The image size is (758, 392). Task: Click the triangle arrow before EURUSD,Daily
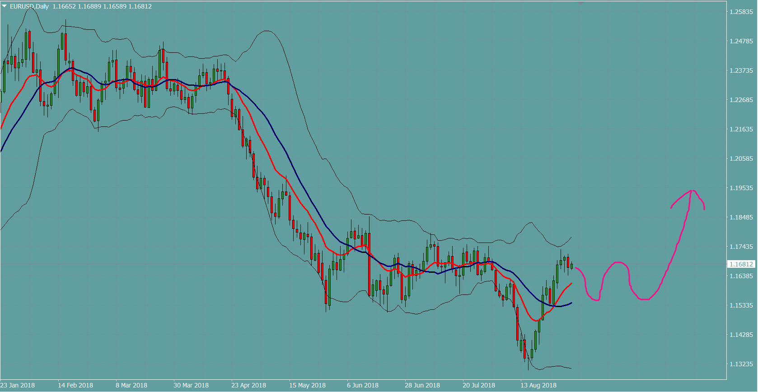(x=5, y=6)
